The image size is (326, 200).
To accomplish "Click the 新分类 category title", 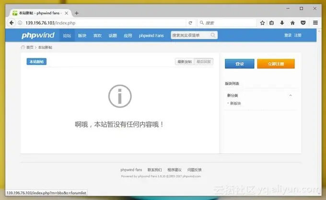I will [233, 95].
